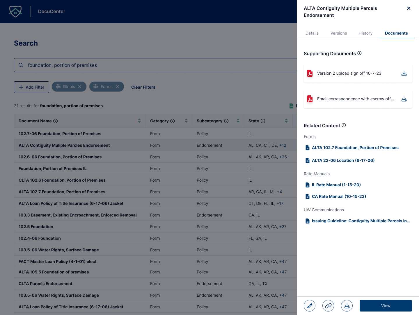
Task: Expand +4 states for ALTA 102.7 row
Action: tap(279, 192)
